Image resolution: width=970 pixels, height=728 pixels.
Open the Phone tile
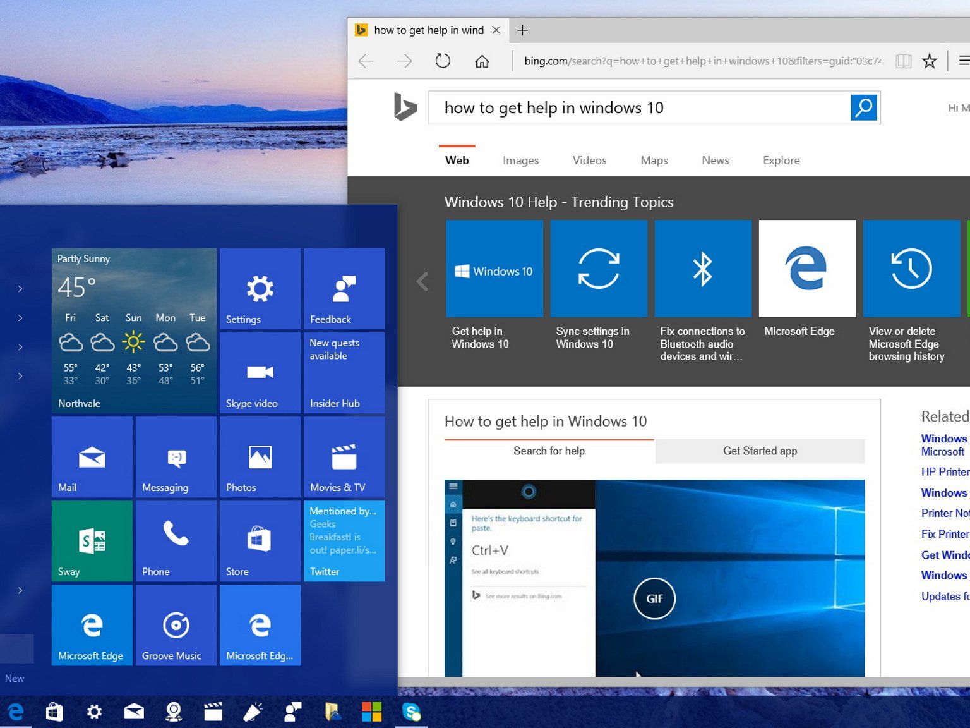pyautogui.click(x=176, y=541)
